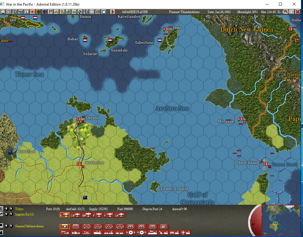Select the BF base force unit icon

point(163,226)
